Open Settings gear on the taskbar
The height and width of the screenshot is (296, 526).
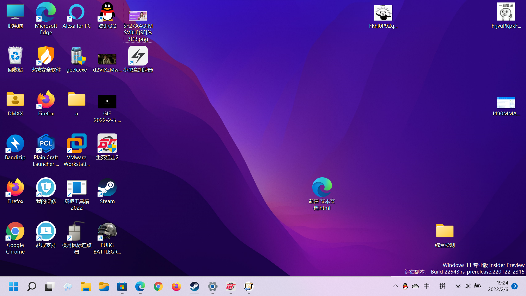pyautogui.click(x=212, y=286)
